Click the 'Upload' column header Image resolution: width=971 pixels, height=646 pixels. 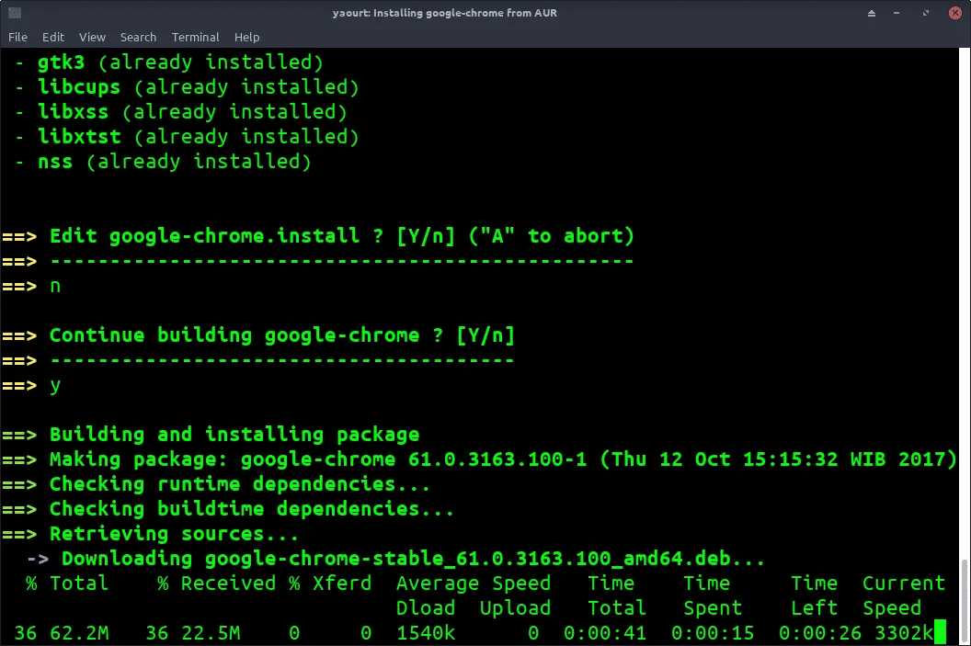click(515, 608)
